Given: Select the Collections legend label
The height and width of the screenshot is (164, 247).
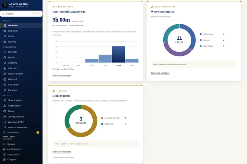Looking at the screenshot, I should point(208,34).
